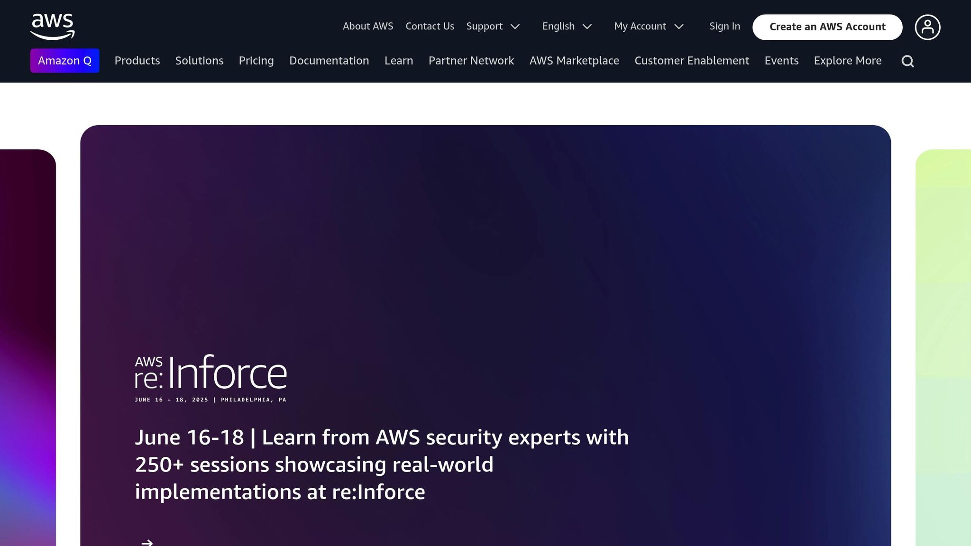Click the arrow icon below re:Inforce headline
971x546 pixels.
pyautogui.click(x=147, y=542)
